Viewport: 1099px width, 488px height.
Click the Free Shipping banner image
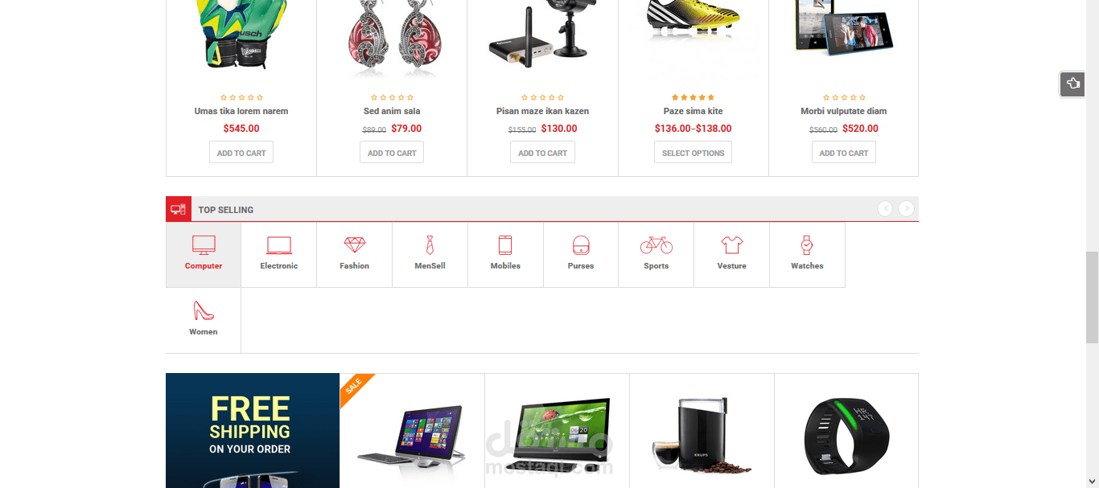coord(253,431)
